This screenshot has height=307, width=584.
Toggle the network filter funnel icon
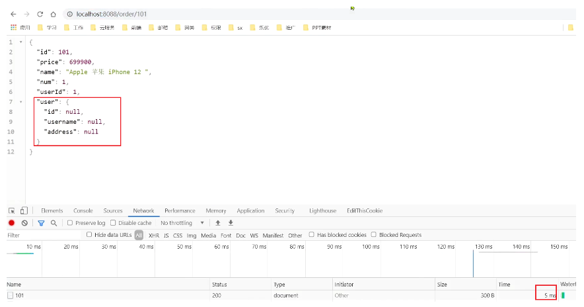[x=41, y=223]
